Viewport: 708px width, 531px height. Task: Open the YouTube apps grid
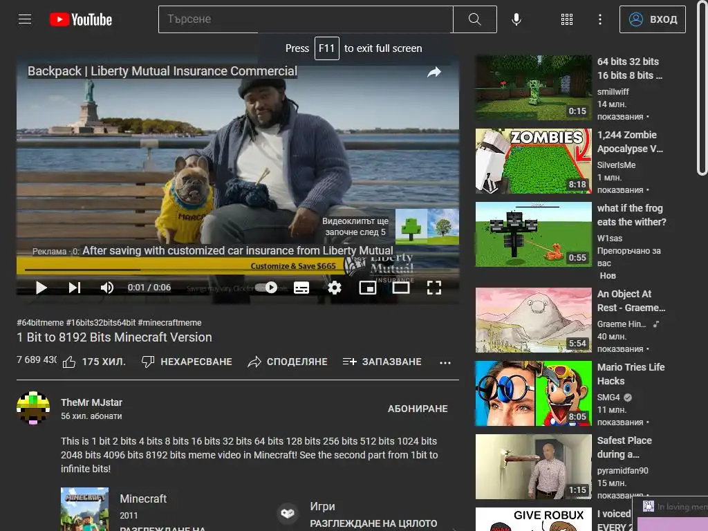567,19
